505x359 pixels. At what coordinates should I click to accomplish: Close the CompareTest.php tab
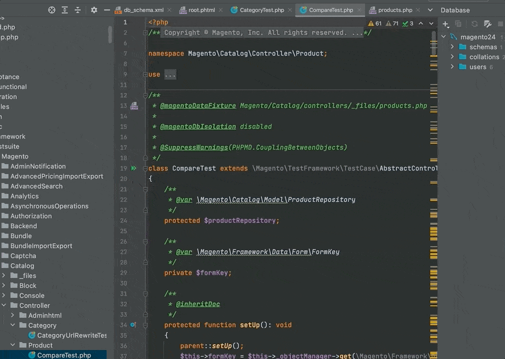(x=360, y=10)
